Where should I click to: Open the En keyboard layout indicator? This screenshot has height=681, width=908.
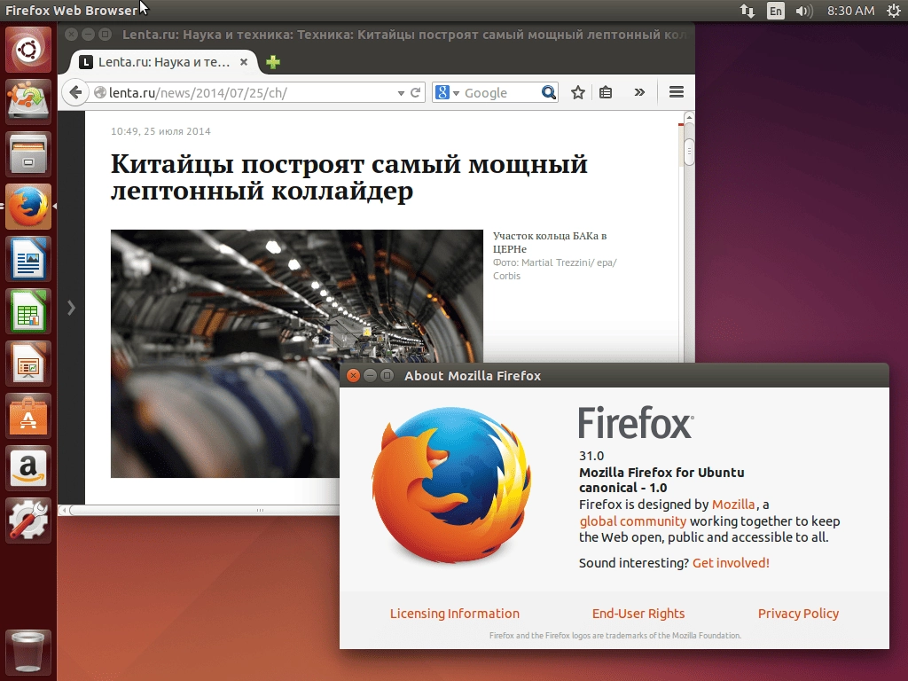tap(775, 11)
